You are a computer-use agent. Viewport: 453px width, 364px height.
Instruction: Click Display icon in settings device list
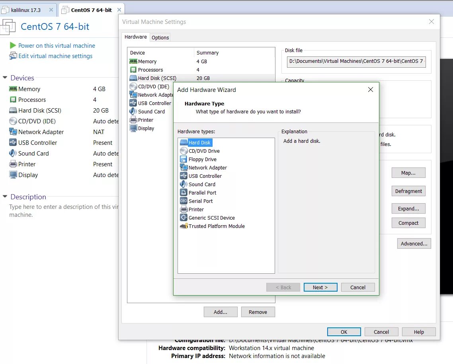[x=133, y=128]
